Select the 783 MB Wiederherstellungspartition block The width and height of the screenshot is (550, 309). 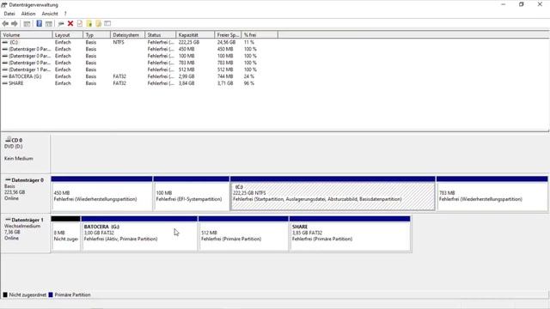click(x=492, y=193)
